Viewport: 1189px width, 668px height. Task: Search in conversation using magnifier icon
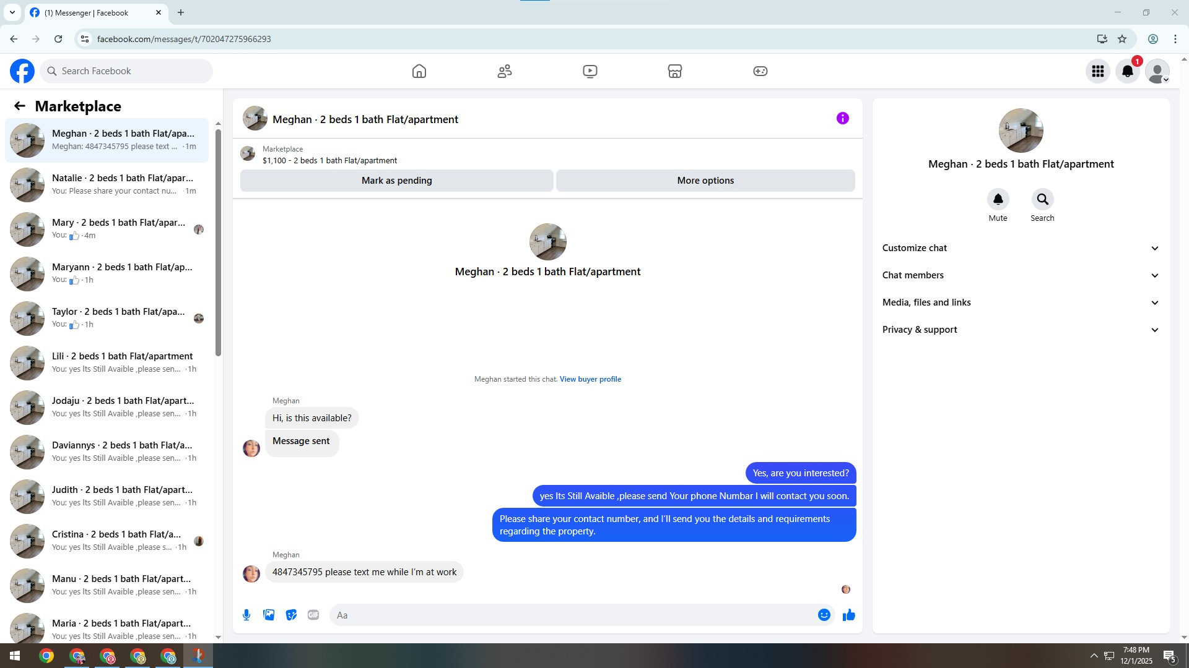tap(1042, 199)
